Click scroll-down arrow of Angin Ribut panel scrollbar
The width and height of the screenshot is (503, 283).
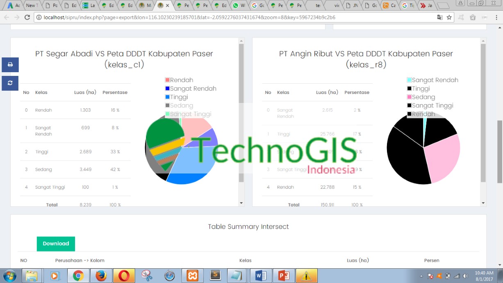pyautogui.click(x=483, y=203)
